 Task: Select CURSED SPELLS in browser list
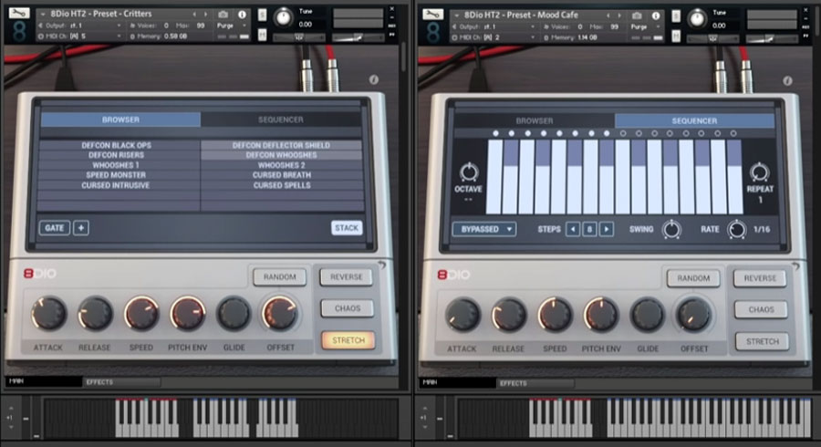pyautogui.click(x=281, y=185)
